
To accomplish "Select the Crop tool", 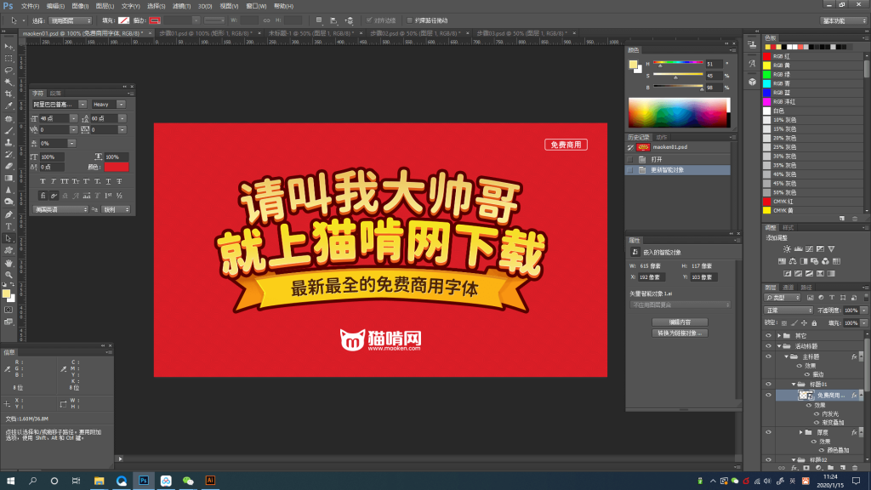I will tap(9, 94).
